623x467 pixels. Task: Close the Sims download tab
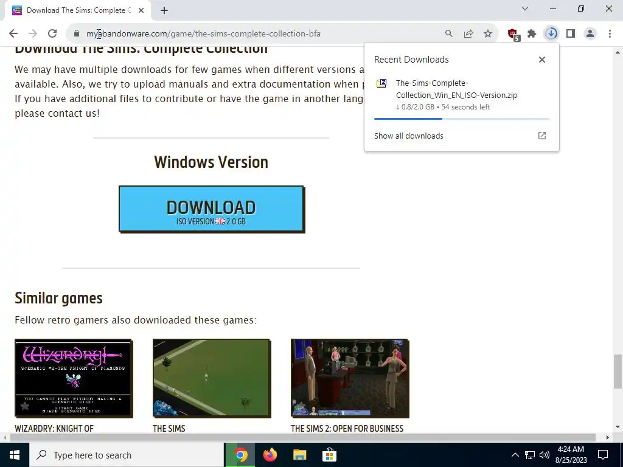(141, 10)
